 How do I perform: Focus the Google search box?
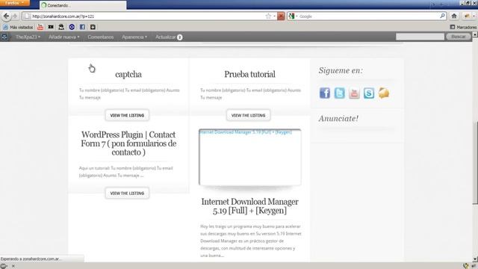click(368, 16)
